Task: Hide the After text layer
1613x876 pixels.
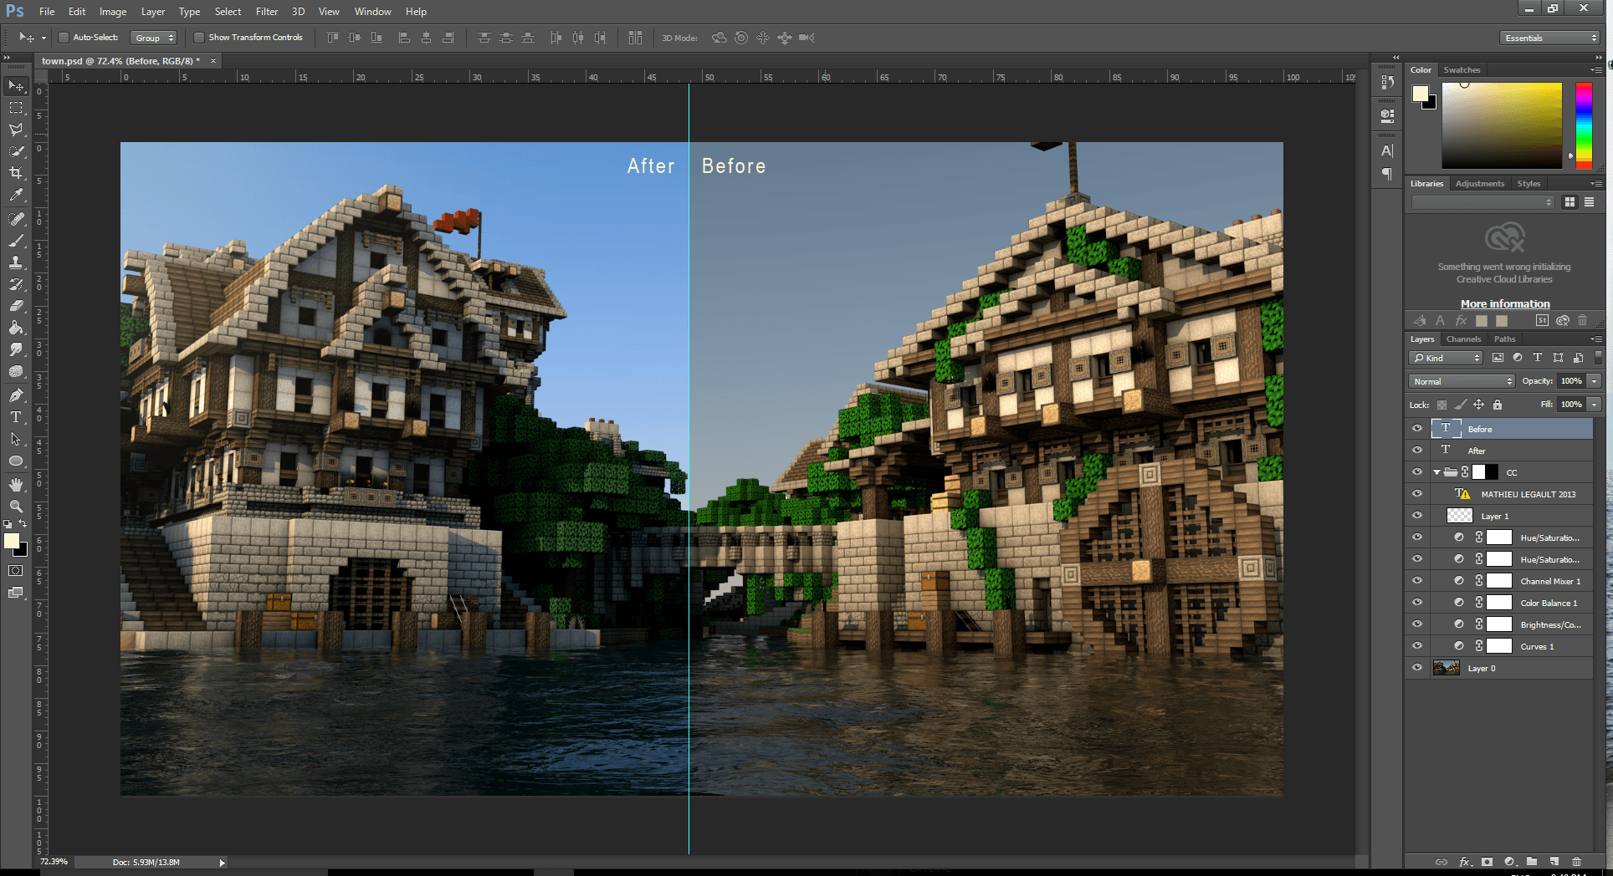Action: click(1417, 451)
